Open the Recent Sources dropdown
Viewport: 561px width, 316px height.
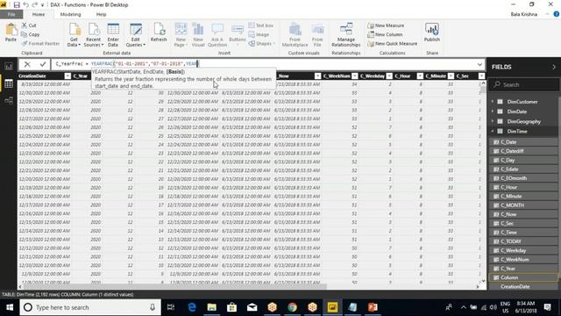(x=94, y=35)
